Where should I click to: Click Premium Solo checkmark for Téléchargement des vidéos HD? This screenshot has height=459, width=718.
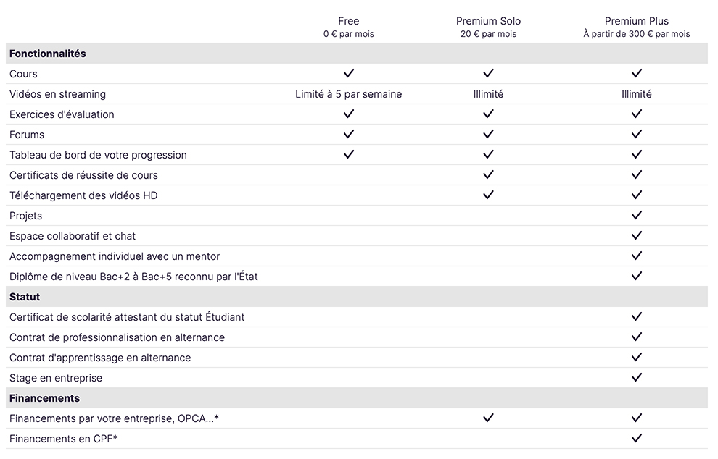(488, 195)
